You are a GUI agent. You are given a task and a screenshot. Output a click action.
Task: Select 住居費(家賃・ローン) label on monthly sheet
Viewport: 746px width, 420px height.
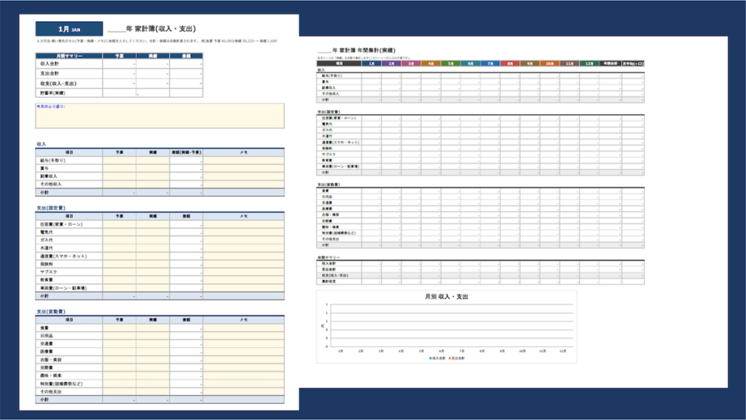pos(61,225)
